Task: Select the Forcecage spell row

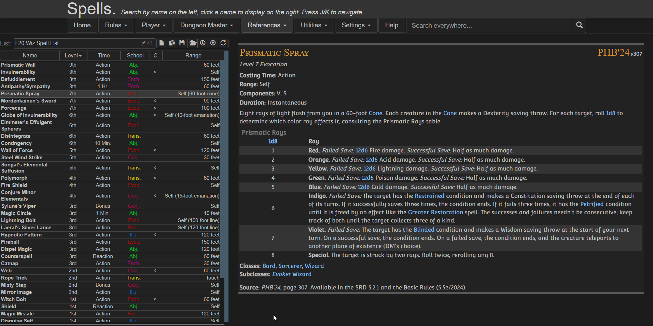Action: [110, 108]
